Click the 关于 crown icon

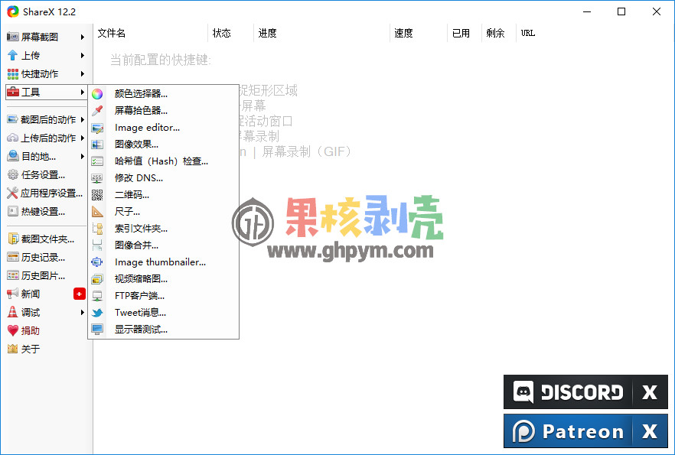coord(13,349)
